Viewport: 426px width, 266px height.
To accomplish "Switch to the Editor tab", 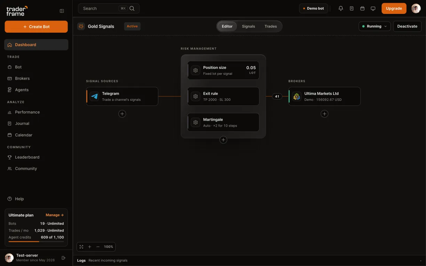I will click(x=227, y=26).
